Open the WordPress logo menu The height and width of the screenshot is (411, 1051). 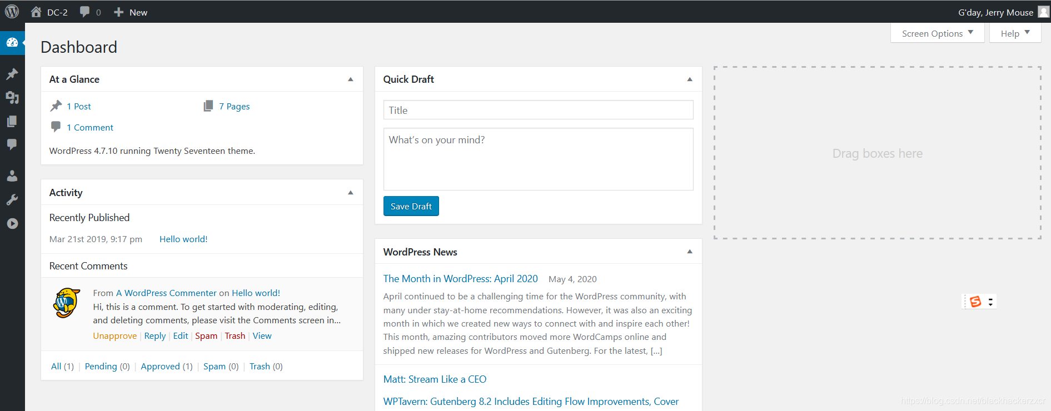pos(12,12)
